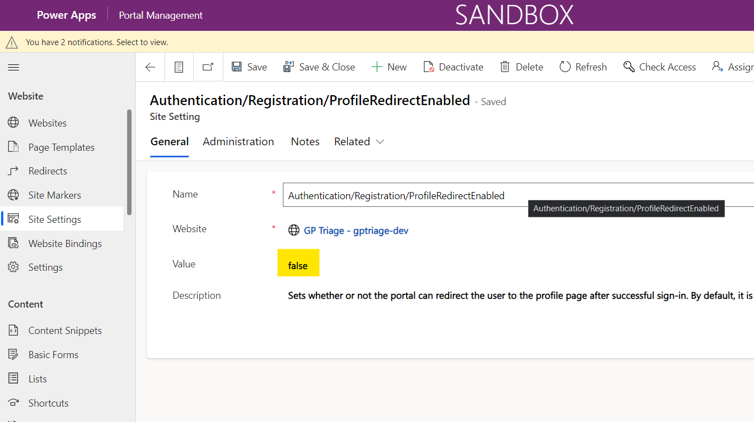Expand the Related tab dropdown
The image size is (754, 422).
click(x=359, y=142)
